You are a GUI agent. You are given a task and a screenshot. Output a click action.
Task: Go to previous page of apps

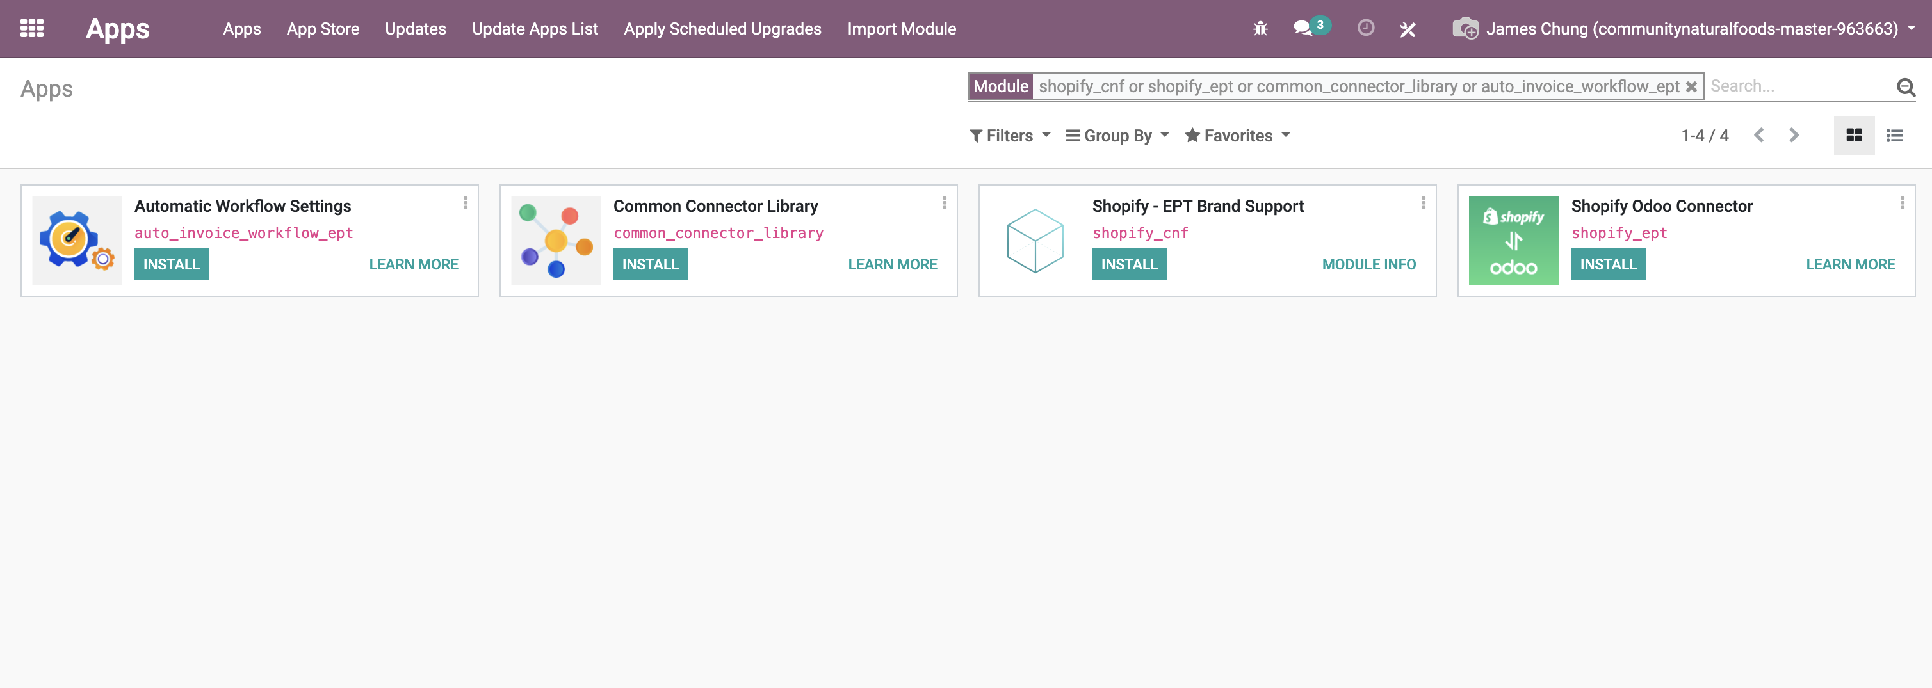(x=1758, y=136)
